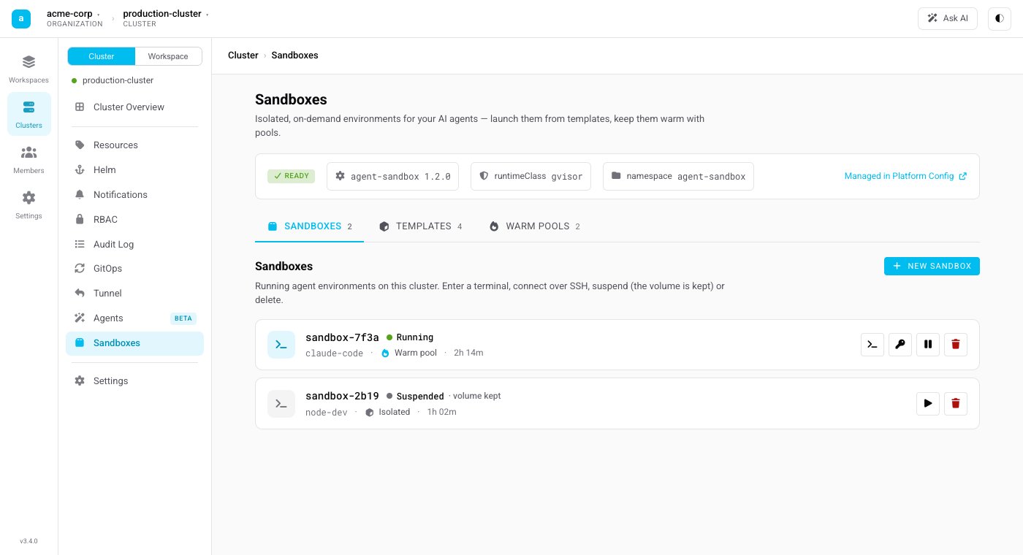1023x555 pixels.
Task: Follow the Managed in Platform Config link
Action: coord(905,176)
